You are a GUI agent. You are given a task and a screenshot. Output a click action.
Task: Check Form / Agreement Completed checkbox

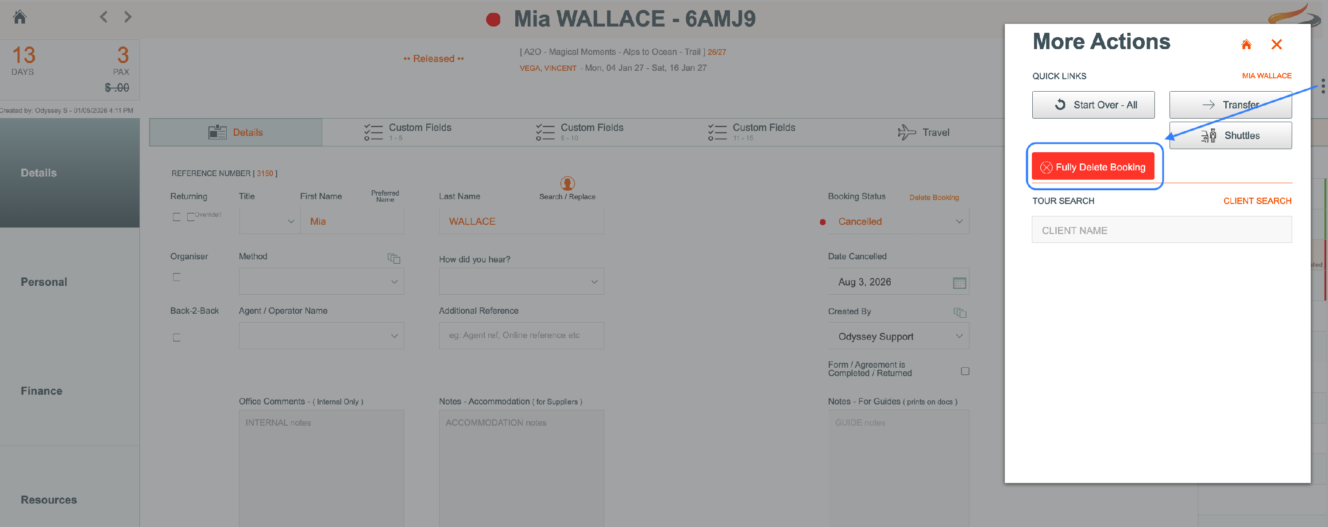click(965, 371)
